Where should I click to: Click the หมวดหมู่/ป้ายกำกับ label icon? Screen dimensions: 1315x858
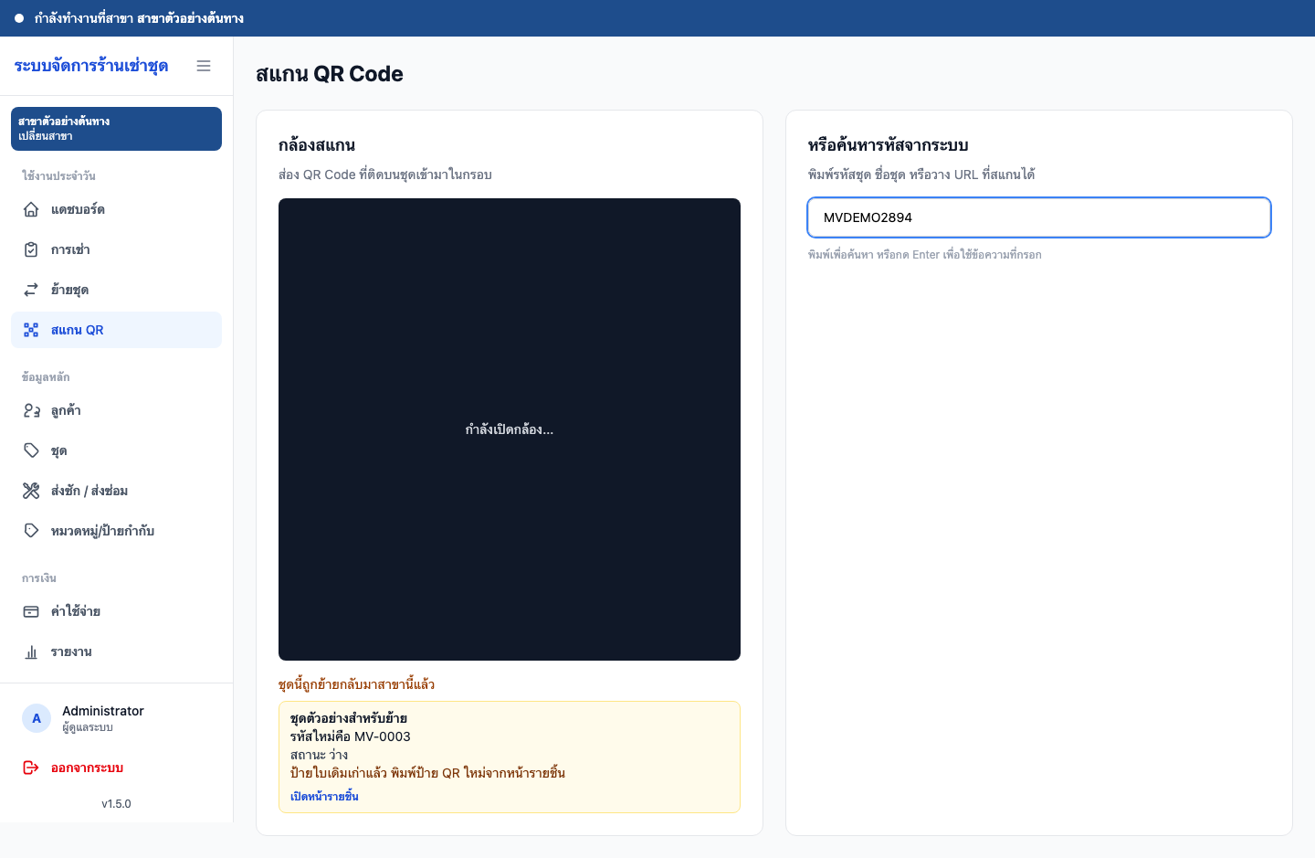31,531
